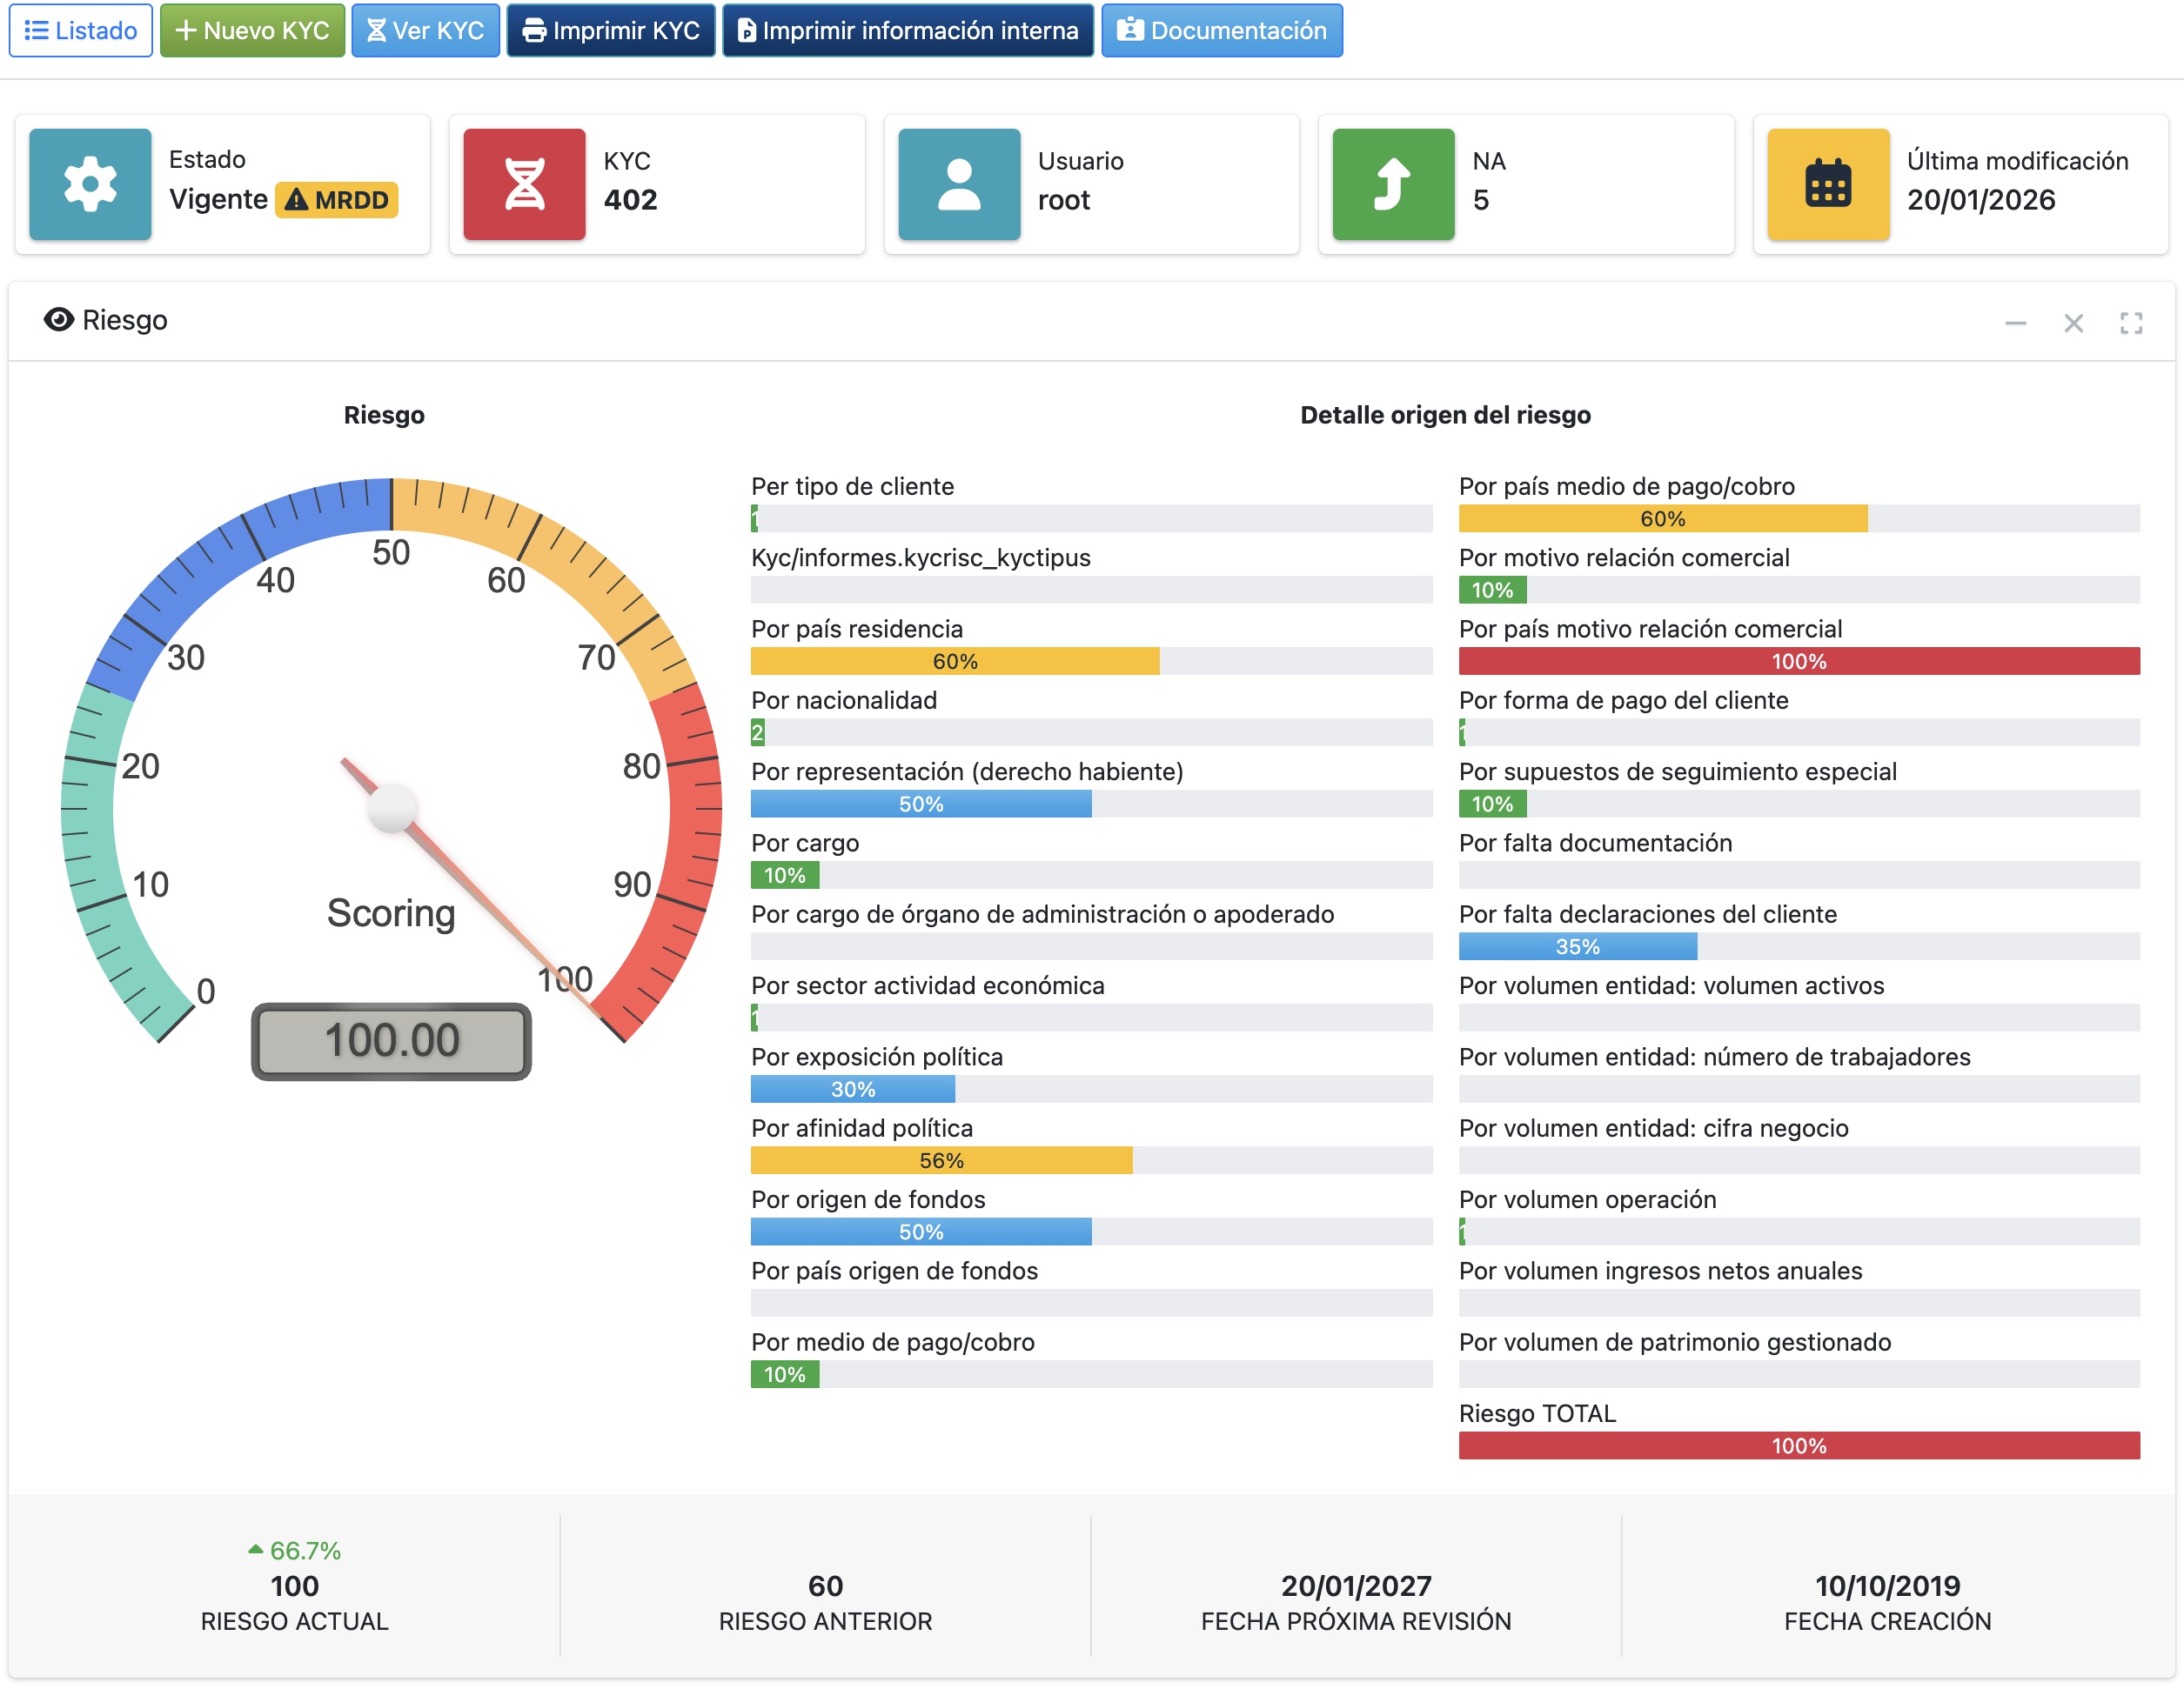Click the 10/10/2019 creation date
This screenshot has height=1689, width=2184.
click(1887, 1586)
